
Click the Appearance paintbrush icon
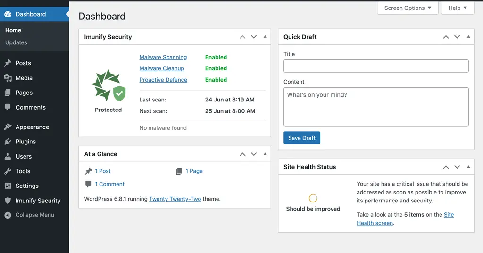point(8,127)
